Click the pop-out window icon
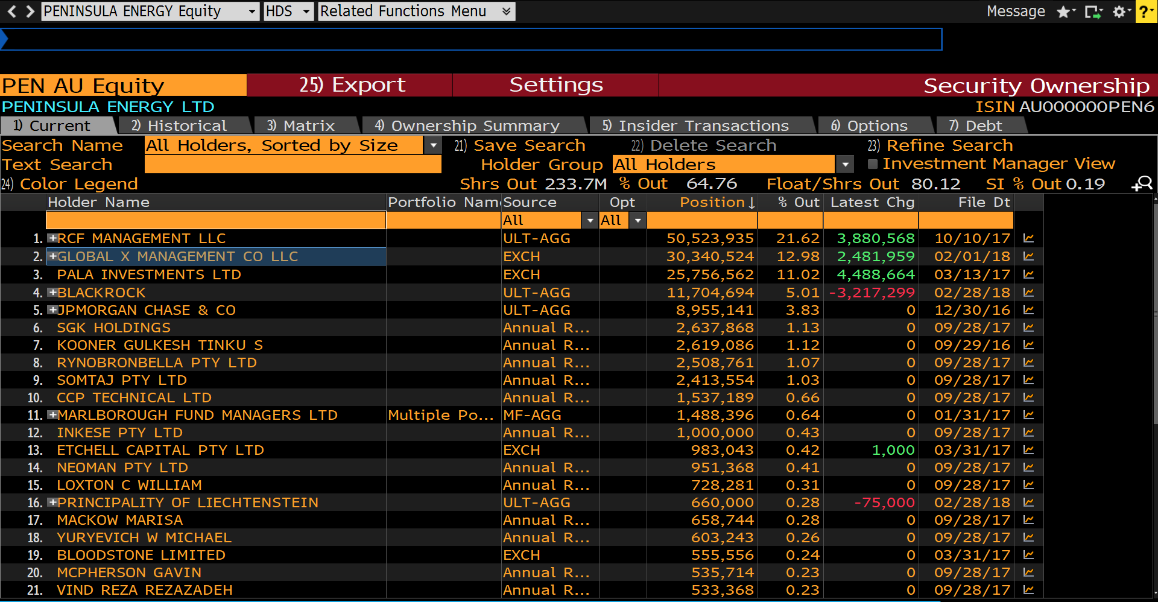1158x602 pixels. click(x=1093, y=11)
